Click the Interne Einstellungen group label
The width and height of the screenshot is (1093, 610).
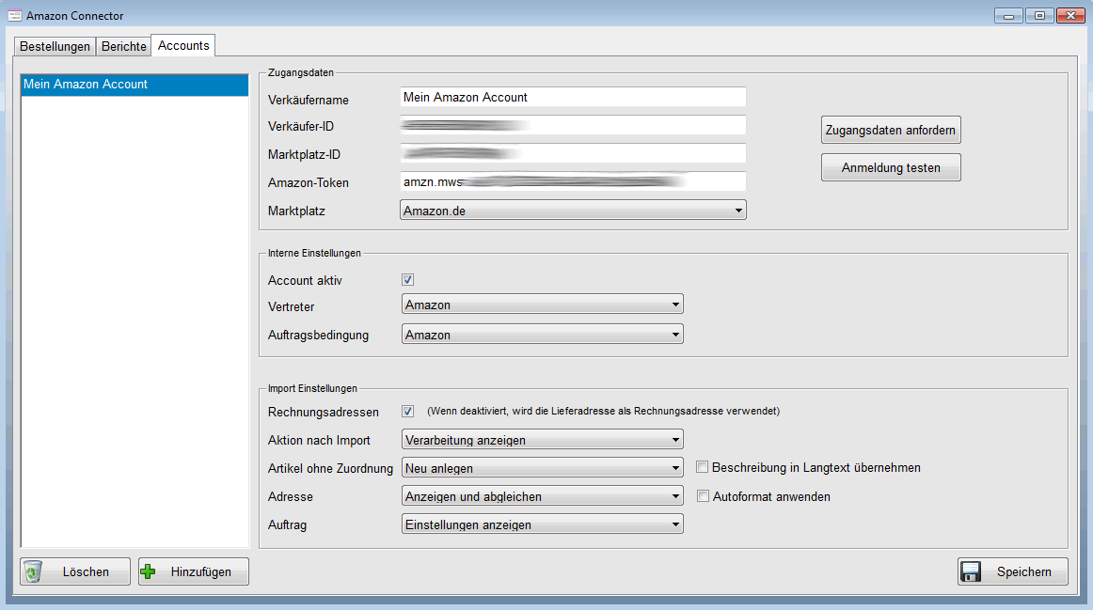(x=314, y=253)
